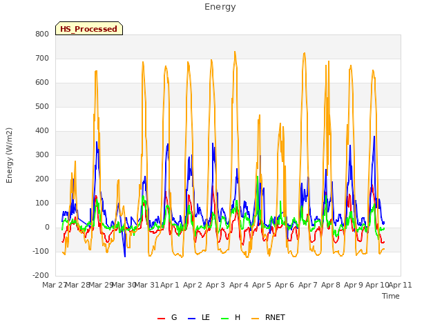Image resolution: width=442 pixels, height=331 pixels.
Task: Click the red G legend swatch
Action: [x=161, y=318]
